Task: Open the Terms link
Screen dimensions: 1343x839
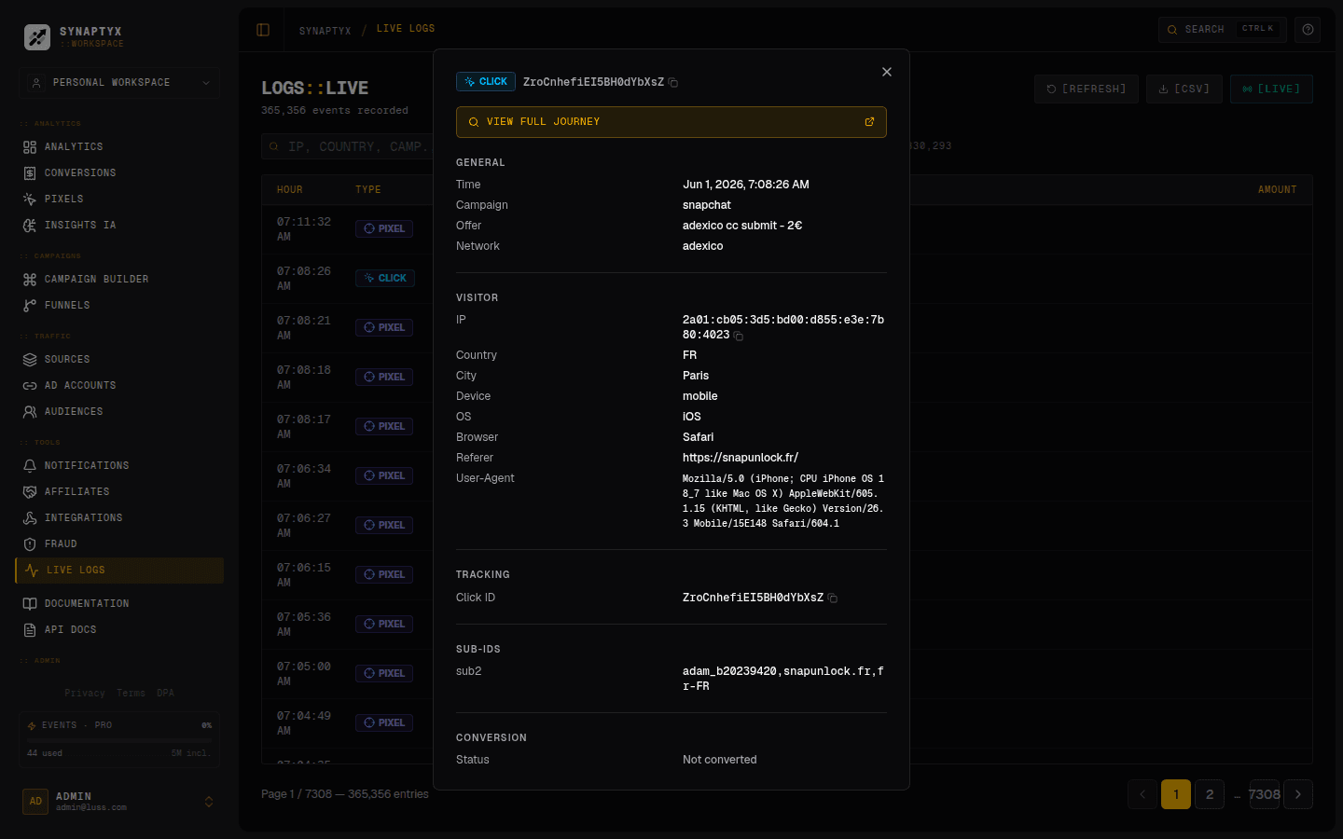Action: point(131,694)
